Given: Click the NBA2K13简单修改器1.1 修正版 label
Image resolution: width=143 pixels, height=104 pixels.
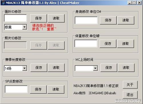Looking at the screenshot, I should 96,86.
